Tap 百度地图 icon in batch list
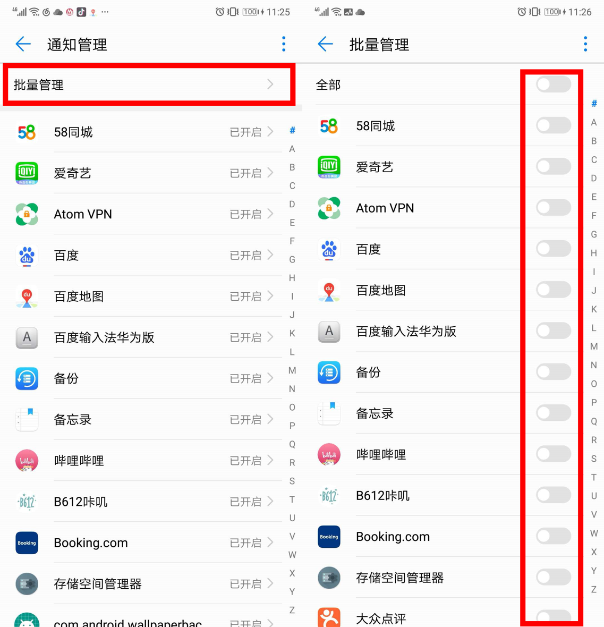This screenshot has height=627, width=604. pyautogui.click(x=329, y=290)
